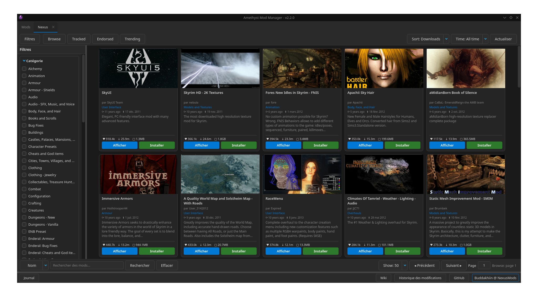
Task: Click the Page number input field
Action: [x=484, y=265]
